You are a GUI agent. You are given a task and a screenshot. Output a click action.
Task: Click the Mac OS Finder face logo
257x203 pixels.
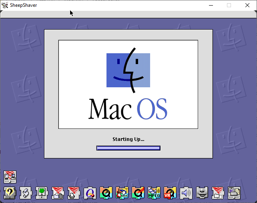128,70
